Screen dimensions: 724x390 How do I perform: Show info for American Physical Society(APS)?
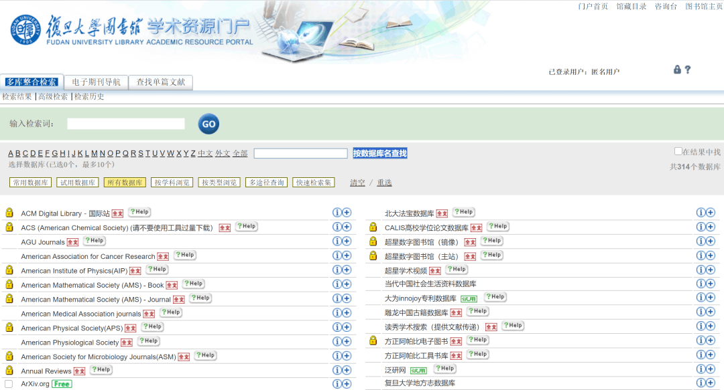(337, 327)
